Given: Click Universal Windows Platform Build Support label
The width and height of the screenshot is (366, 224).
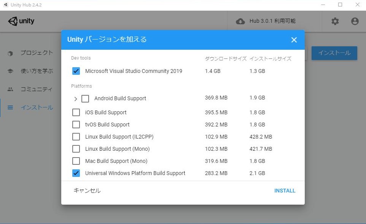Looking at the screenshot, I should tap(135, 173).
